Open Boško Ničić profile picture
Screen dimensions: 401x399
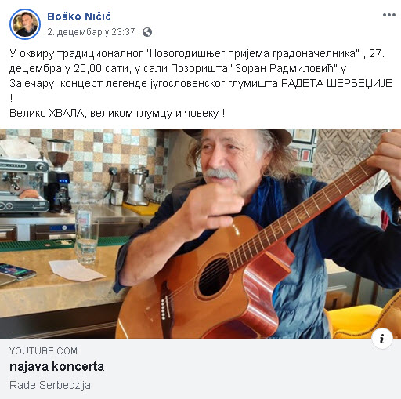[25, 24]
